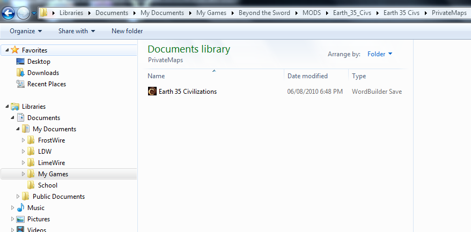Screen dimensions: 471x232
Task: Create a New folder
Action: coord(127,31)
